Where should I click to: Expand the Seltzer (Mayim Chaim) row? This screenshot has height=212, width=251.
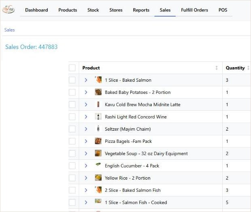86,129
